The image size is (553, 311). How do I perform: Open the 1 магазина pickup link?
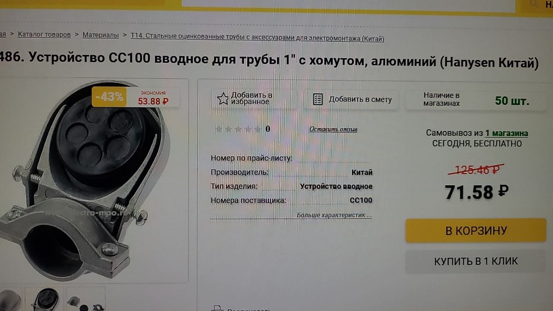coord(506,133)
